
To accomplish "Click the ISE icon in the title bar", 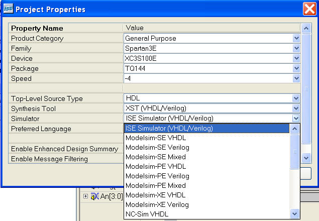I will (x=9, y=9).
